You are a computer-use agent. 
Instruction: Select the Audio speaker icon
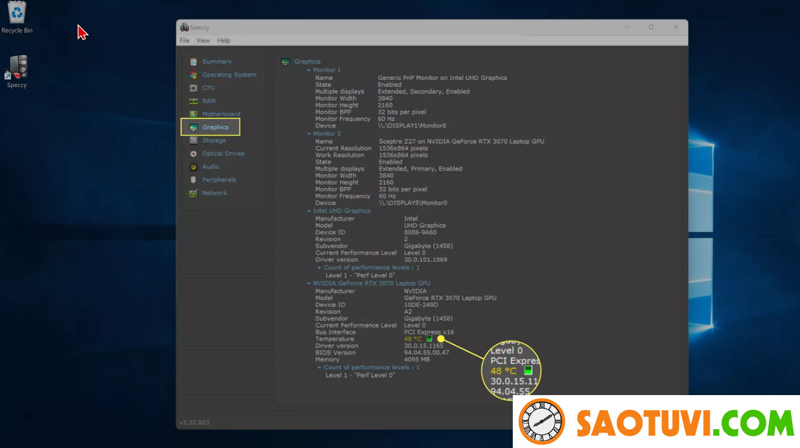(193, 167)
